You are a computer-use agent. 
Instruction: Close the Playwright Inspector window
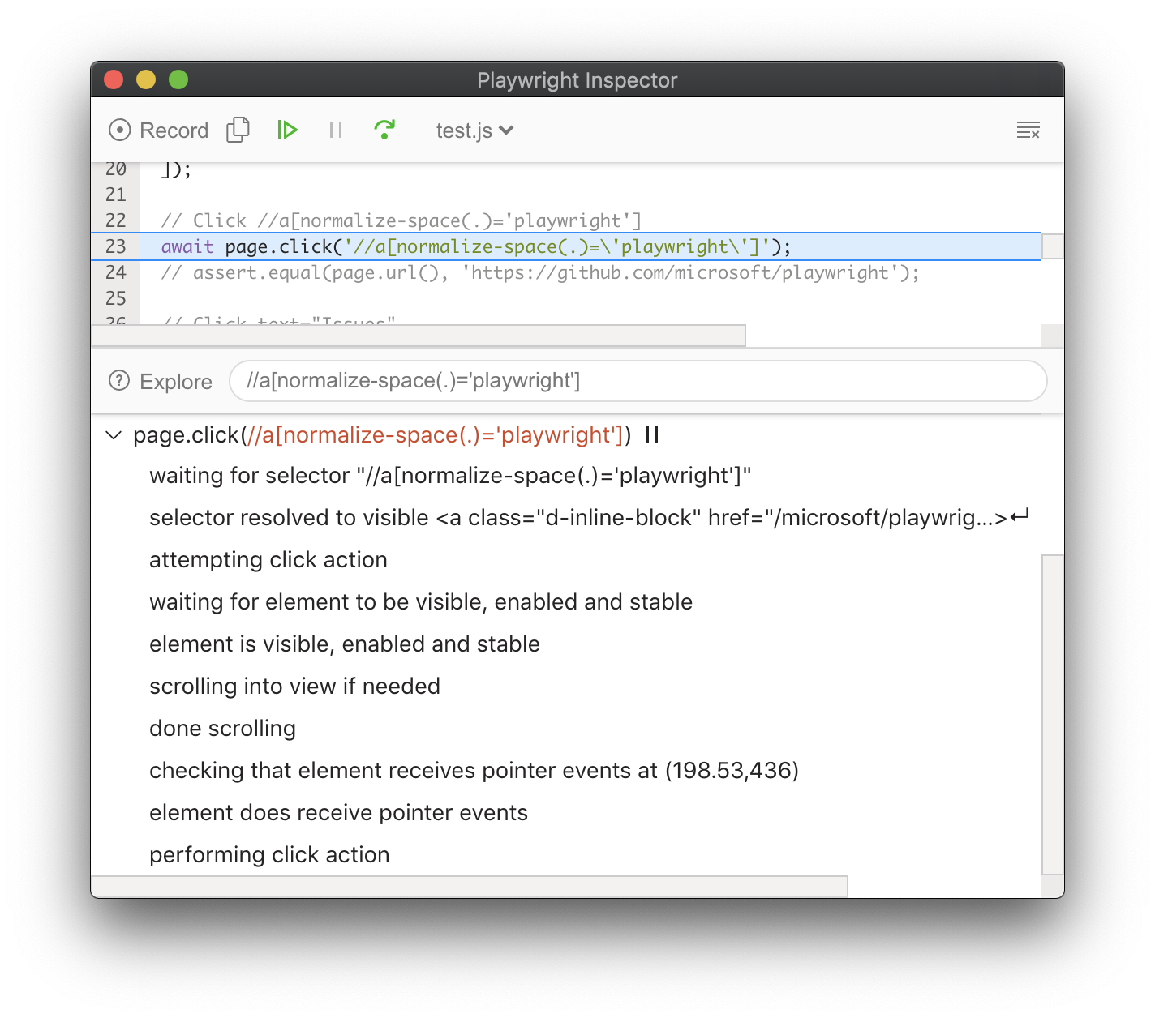(x=114, y=79)
